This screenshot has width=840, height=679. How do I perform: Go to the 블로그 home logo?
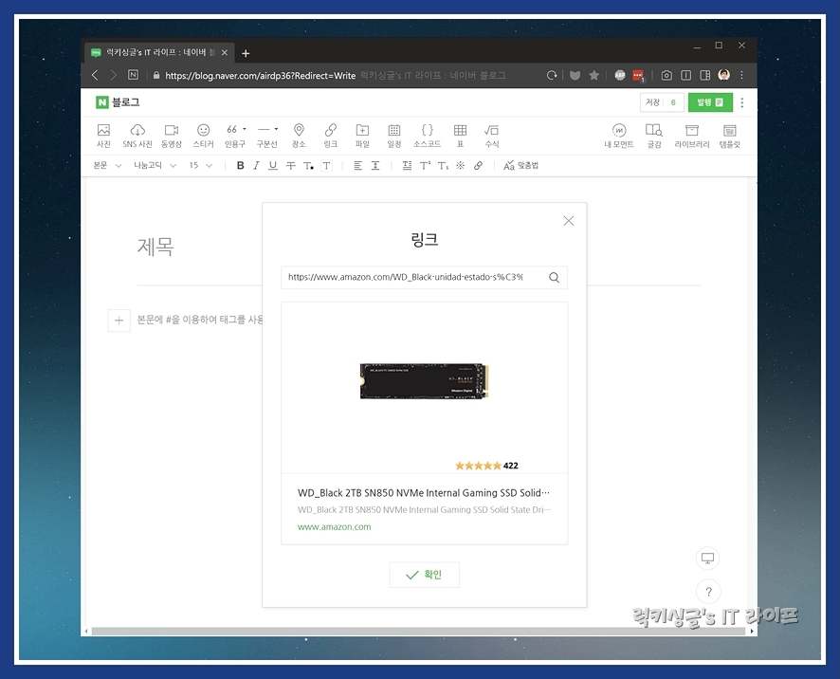coord(118,102)
